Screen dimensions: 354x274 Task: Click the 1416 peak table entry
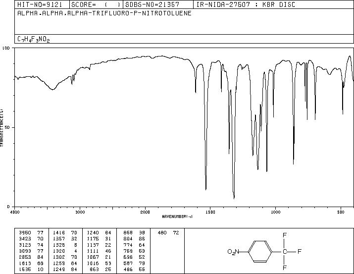(65, 232)
